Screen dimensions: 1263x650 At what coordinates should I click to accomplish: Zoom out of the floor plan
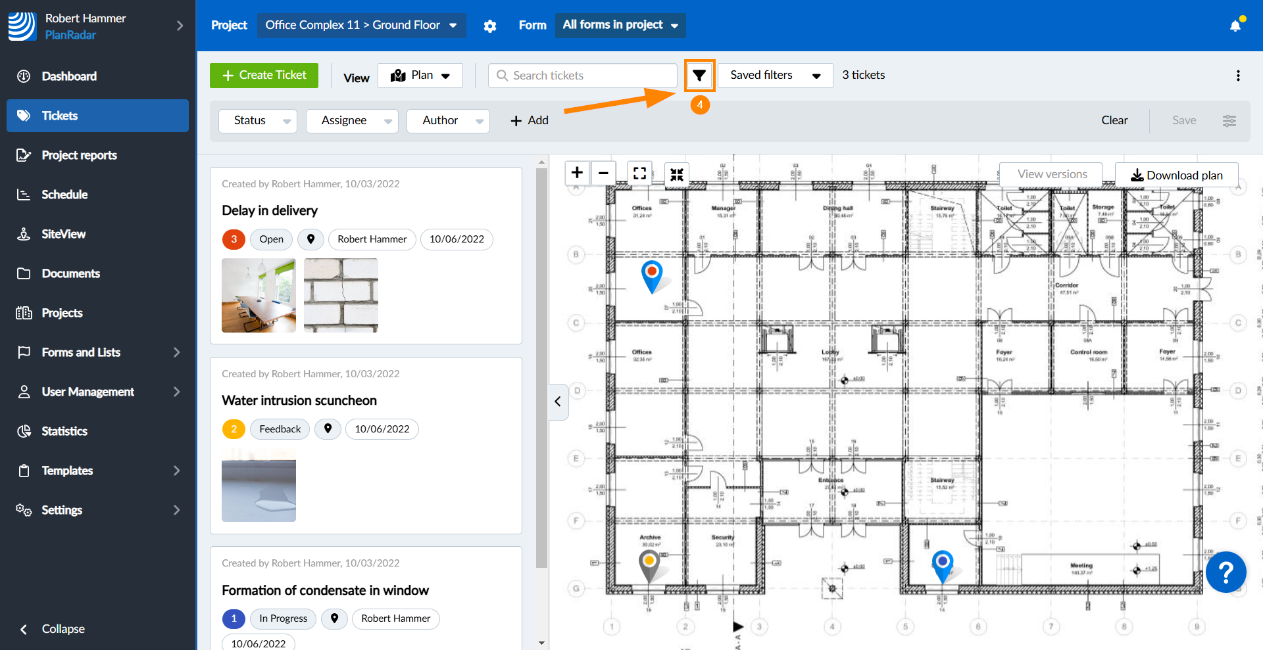[603, 173]
